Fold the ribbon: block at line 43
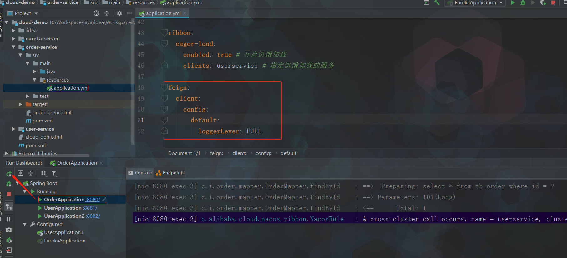The width and height of the screenshot is (567, 258). coord(165,33)
